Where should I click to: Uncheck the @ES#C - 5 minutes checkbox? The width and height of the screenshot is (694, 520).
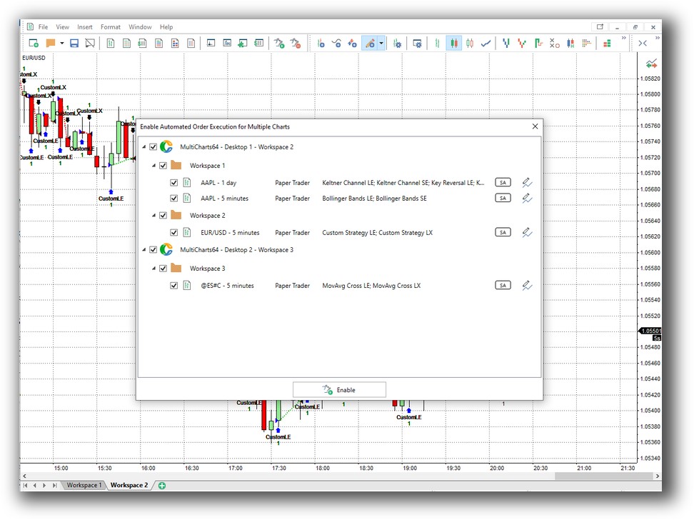(x=174, y=286)
